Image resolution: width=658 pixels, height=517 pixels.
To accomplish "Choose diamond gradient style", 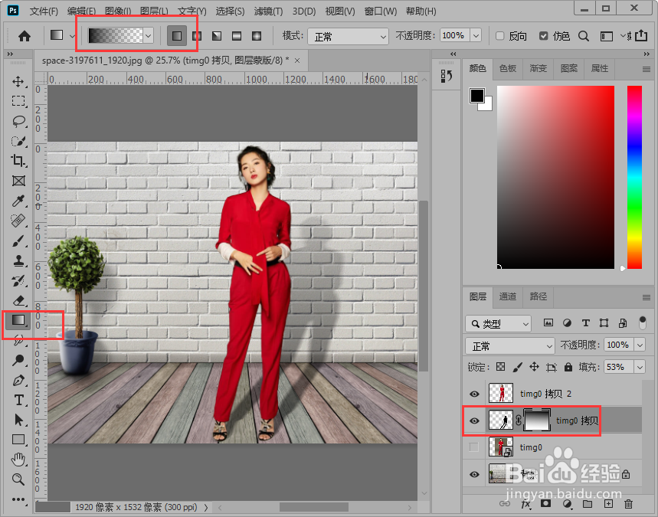I will coord(257,36).
